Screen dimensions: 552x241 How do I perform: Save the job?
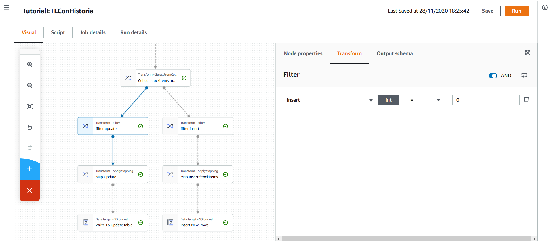(x=488, y=11)
